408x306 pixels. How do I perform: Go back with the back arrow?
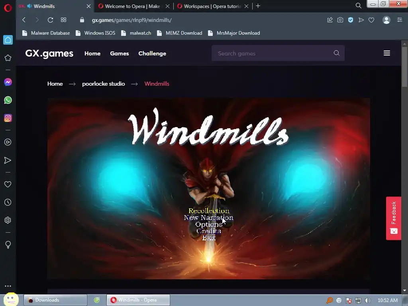24,20
